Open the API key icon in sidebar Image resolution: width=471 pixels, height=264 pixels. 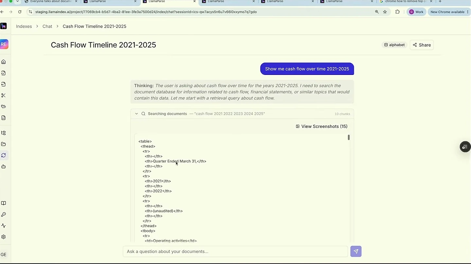click(4, 215)
